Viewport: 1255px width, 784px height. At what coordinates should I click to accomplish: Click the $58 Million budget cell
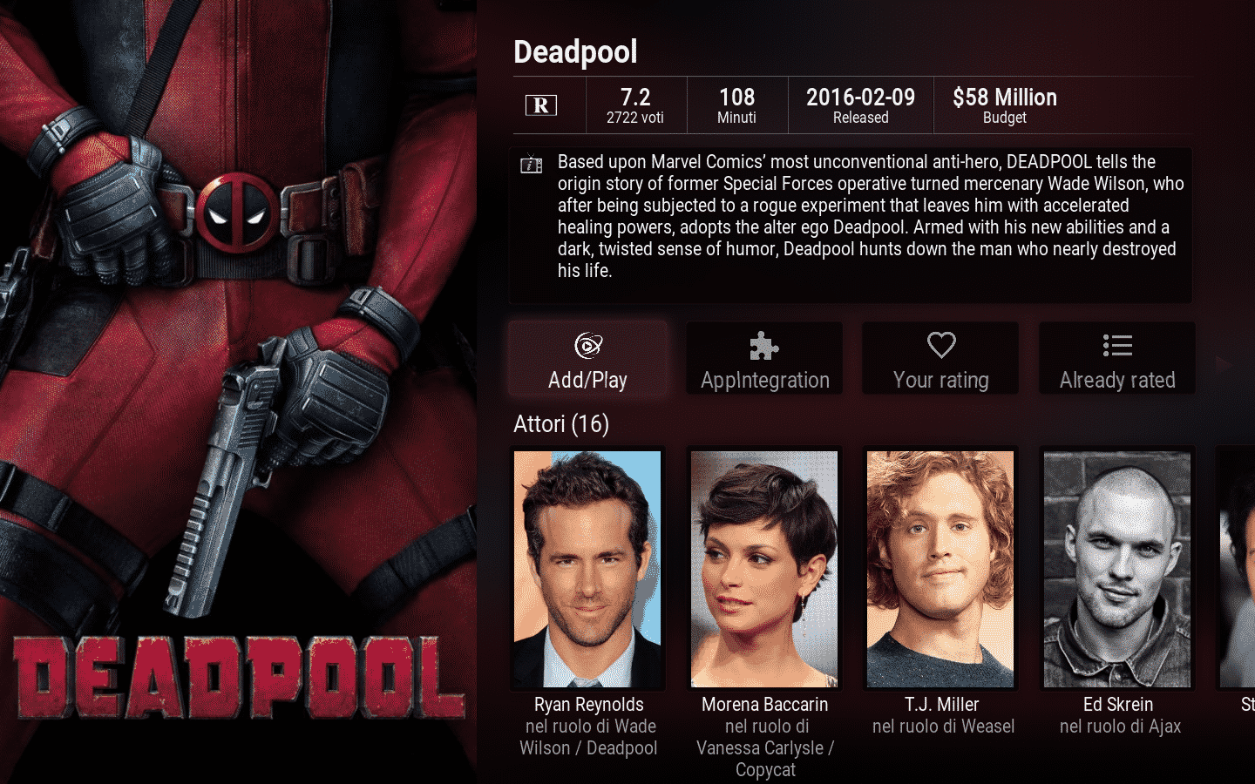click(1005, 105)
